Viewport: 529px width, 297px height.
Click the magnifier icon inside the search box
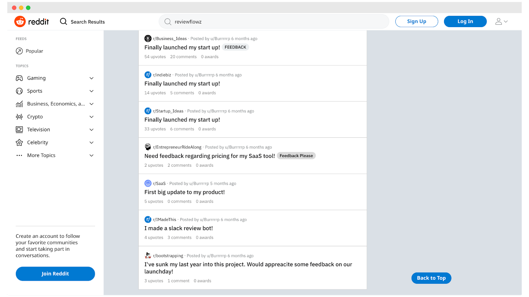click(x=168, y=22)
